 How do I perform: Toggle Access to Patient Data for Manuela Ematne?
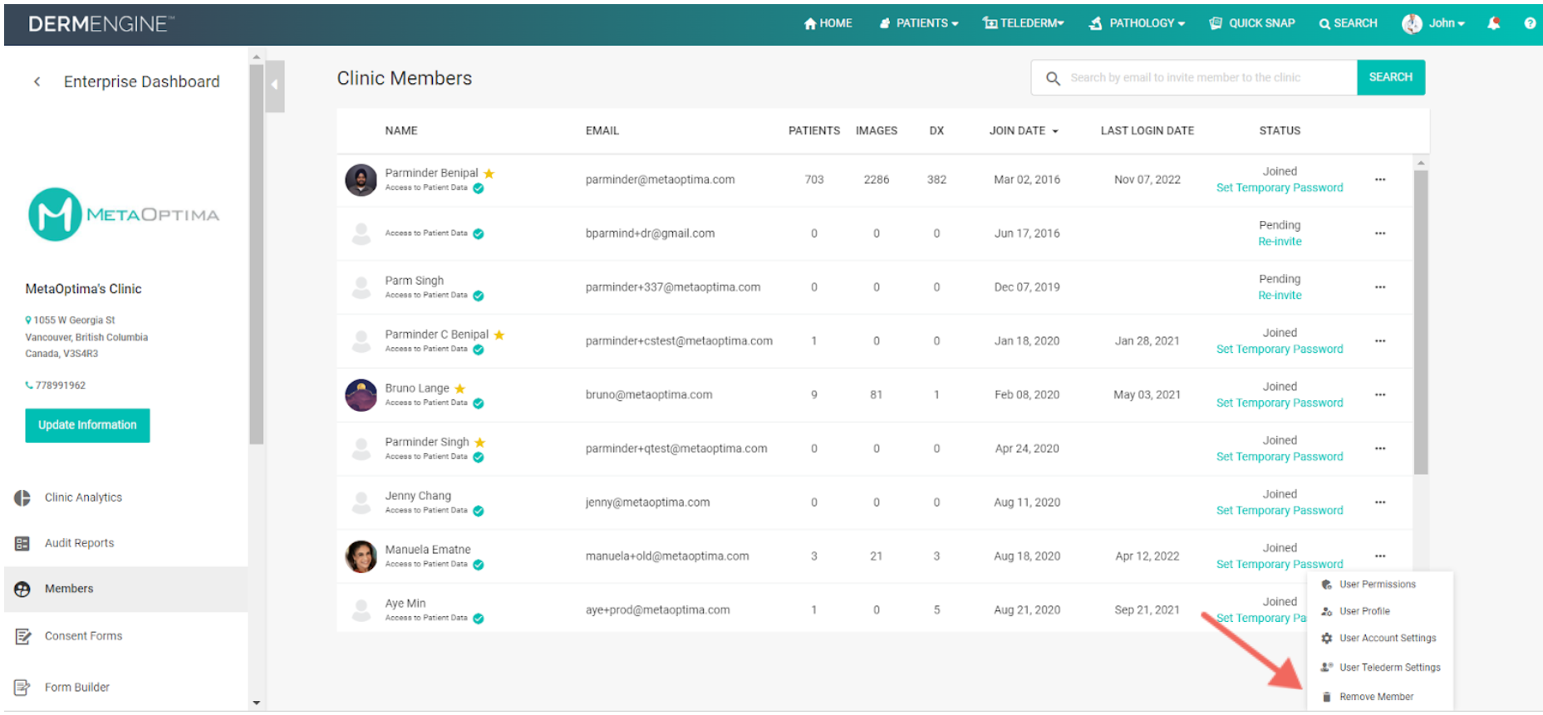pyautogui.click(x=479, y=565)
